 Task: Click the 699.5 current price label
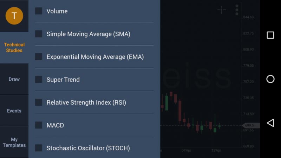point(251,125)
